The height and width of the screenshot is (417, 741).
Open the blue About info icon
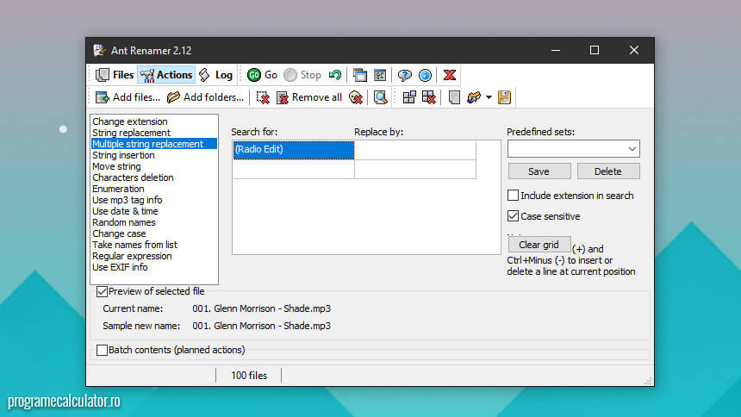425,75
